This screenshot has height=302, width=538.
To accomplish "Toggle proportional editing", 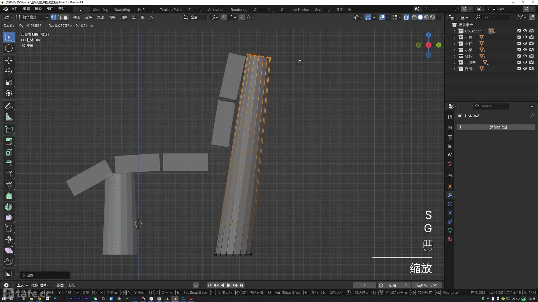I will 242,17.
